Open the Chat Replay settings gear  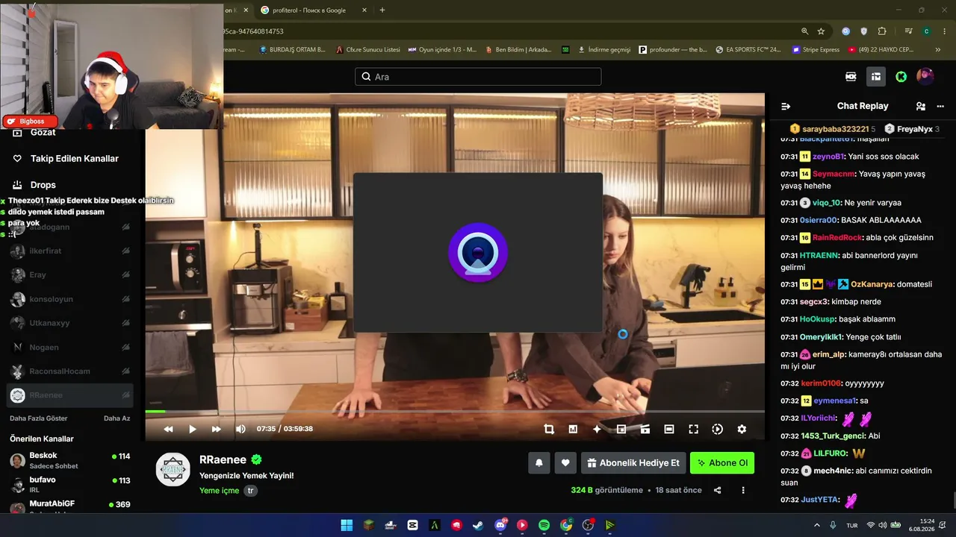940,106
